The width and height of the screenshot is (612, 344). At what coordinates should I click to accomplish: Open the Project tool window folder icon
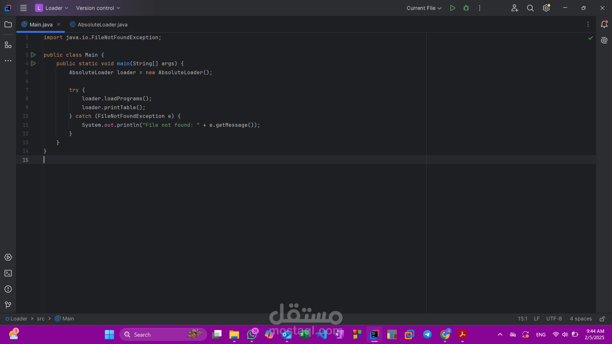(8, 25)
